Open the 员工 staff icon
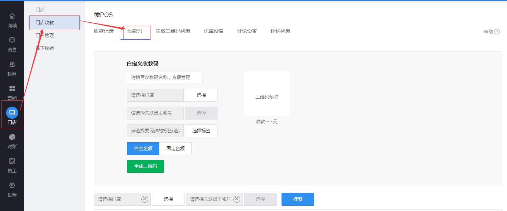The width and height of the screenshot is (507, 211). (12, 161)
